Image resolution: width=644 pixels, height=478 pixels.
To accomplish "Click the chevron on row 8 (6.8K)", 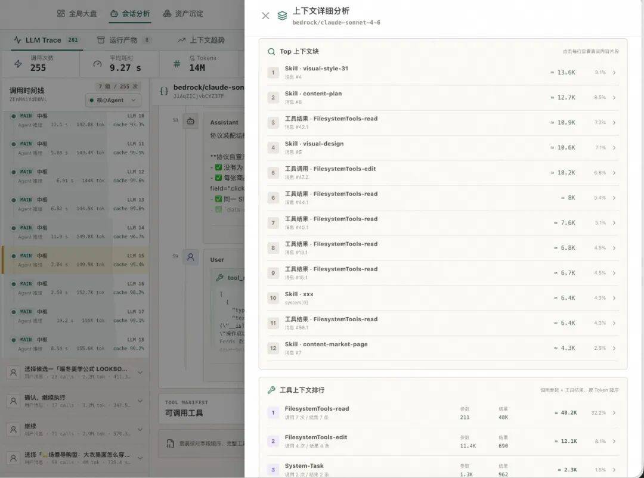I will point(614,248).
